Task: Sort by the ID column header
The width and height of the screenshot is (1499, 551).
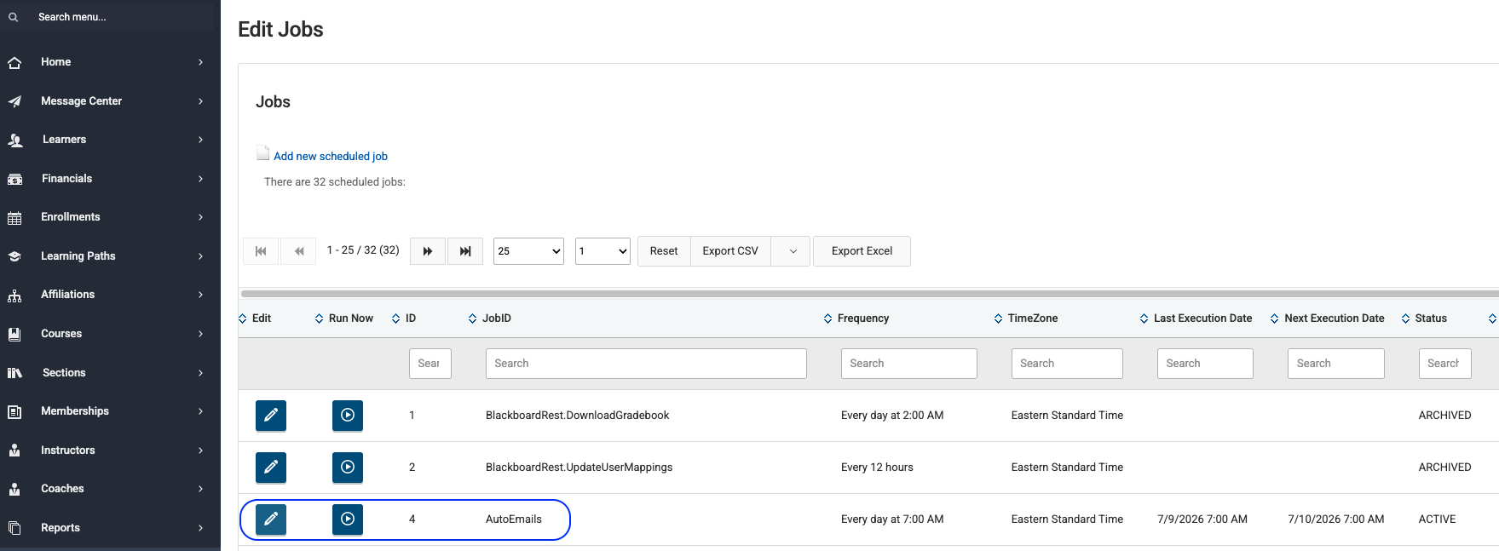Action: tap(404, 319)
